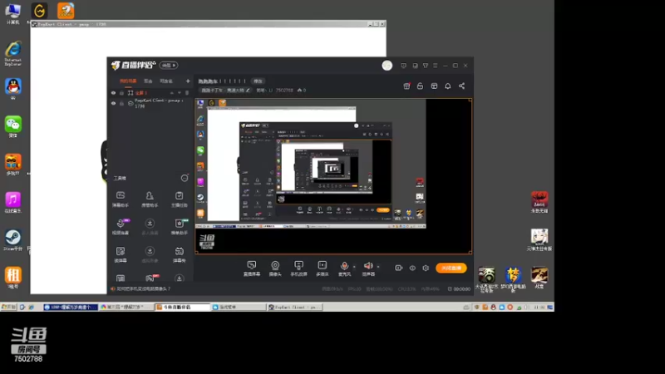Viewport: 665px width, 374px height.
Task: Open the shop-shaped icon in top-right toolbar
Action: (x=434, y=86)
